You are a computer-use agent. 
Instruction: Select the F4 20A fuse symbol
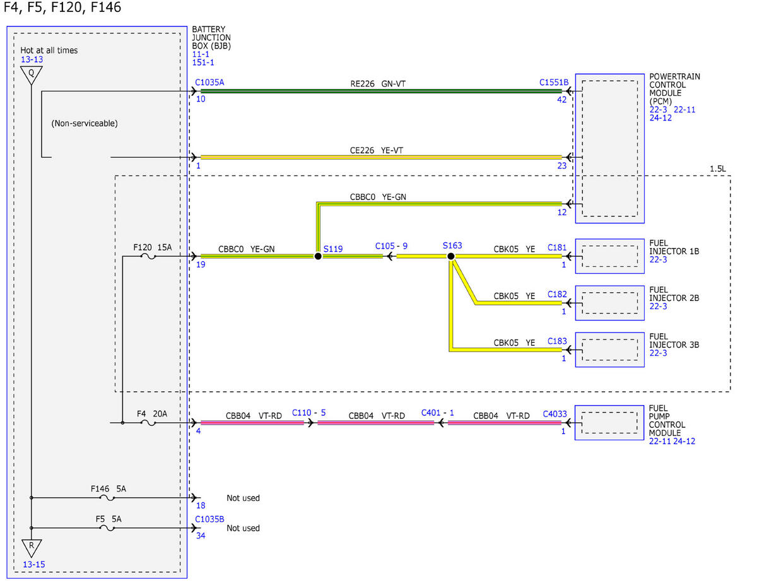150,423
